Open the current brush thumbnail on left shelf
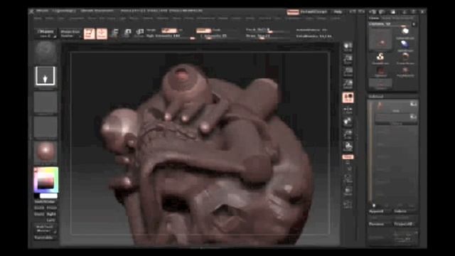455x256 pixels. click(45, 52)
